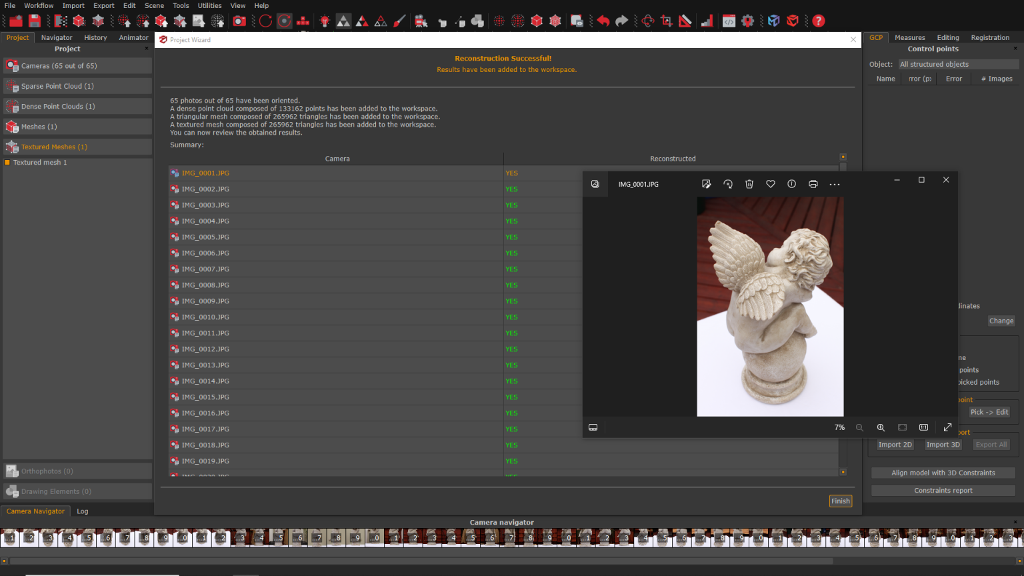Image resolution: width=1024 pixels, height=576 pixels.
Task: Save the project using the floppy disk icon
Action: click(x=34, y=21)
